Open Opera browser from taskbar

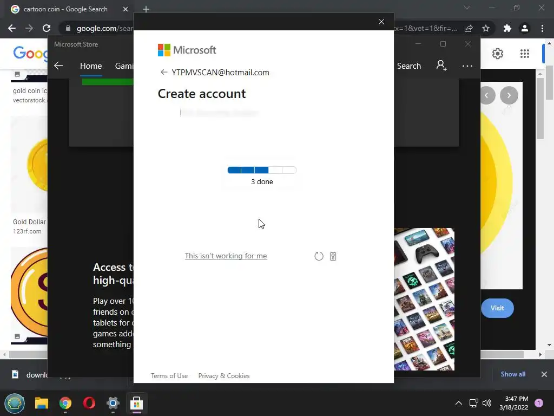point(89,403)
